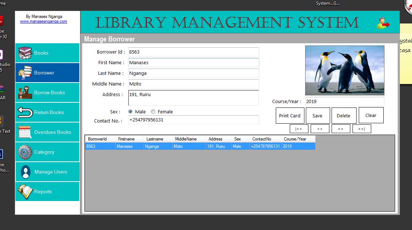Select the Female radio button

point(153,112)
